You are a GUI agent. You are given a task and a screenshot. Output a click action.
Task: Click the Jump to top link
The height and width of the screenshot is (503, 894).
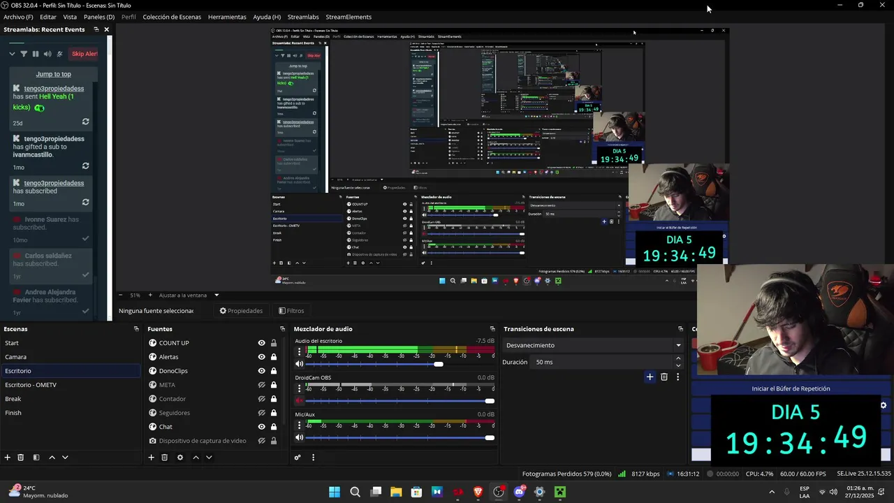(x=54, y=74)
